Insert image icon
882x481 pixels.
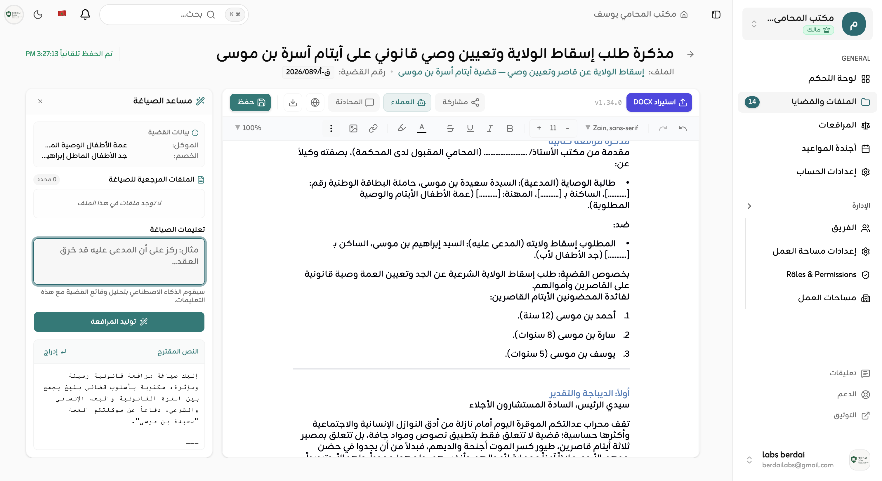(x=353, y=128)
